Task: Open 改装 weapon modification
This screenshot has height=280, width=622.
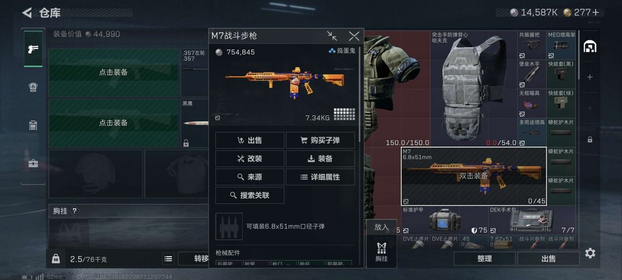Action: coord(249,158)
